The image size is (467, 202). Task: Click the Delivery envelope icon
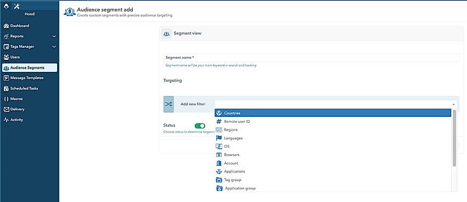pyautogui.click(x=6, y=109)
